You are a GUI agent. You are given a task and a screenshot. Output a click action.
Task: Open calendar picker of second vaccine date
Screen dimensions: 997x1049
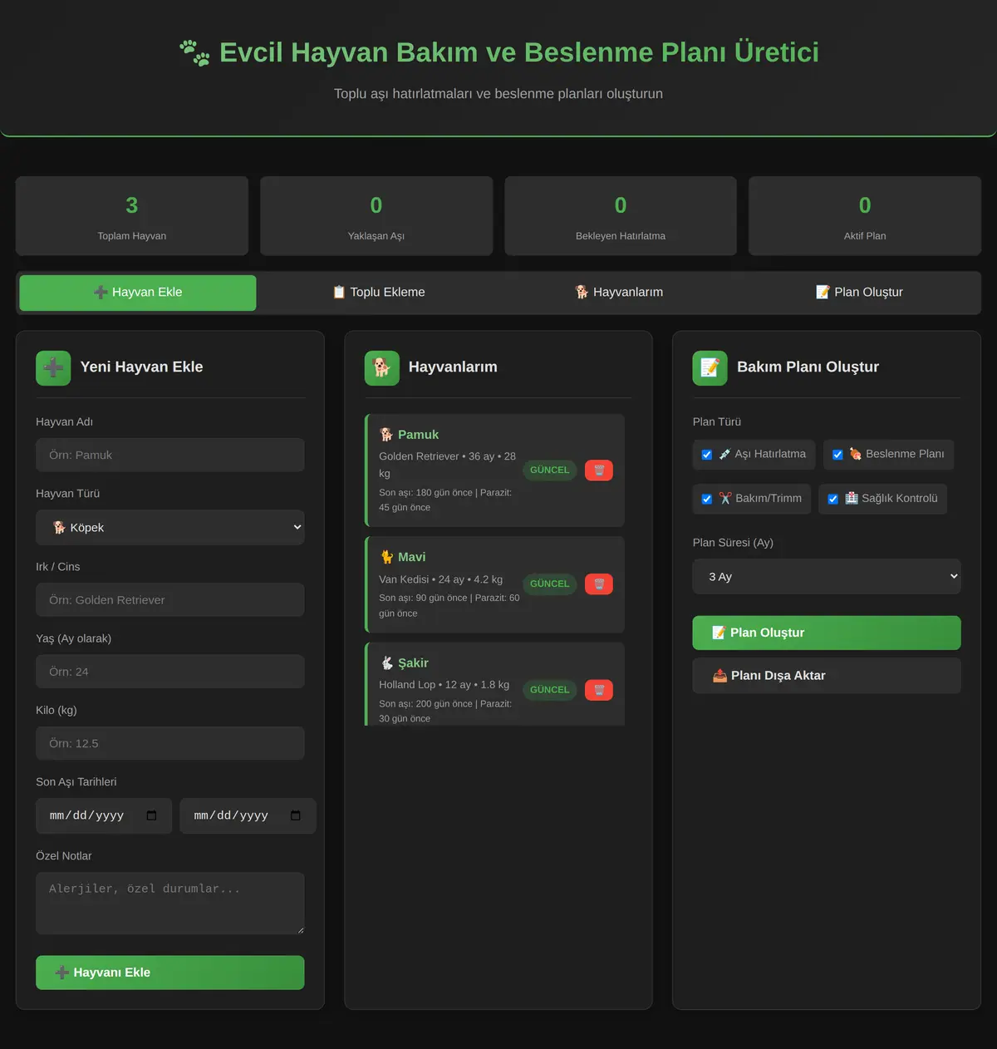click(296, 815)
